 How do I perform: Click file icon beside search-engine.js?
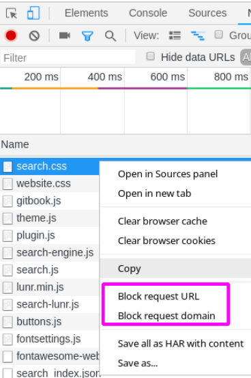pos(8,253)
